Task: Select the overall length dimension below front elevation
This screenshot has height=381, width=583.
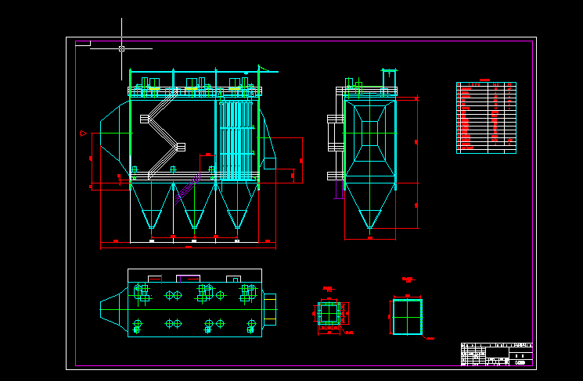Action: click(x=188, y=247)
